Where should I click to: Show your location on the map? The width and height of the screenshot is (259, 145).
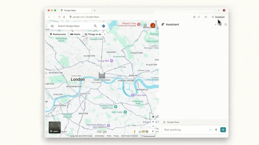coord(153,117)
